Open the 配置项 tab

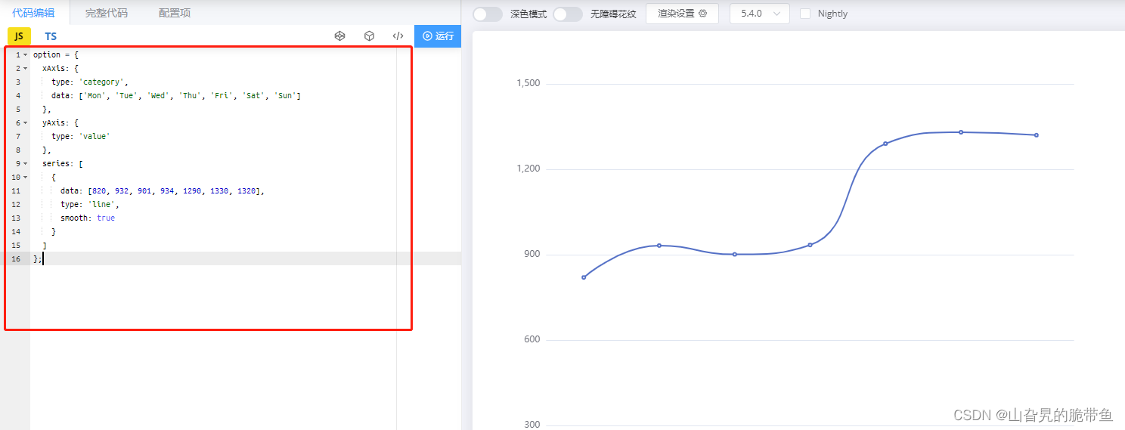coord(175,13)
